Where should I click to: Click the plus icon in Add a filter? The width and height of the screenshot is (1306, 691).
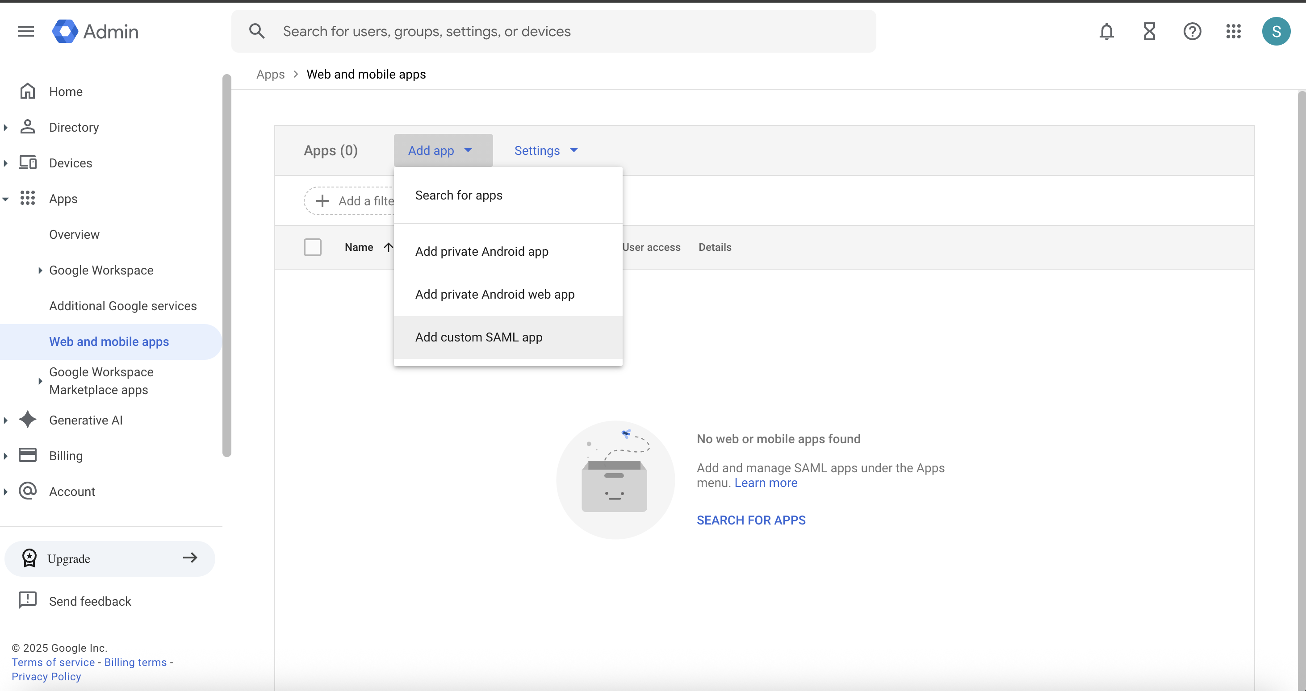(x=322, y=201)
